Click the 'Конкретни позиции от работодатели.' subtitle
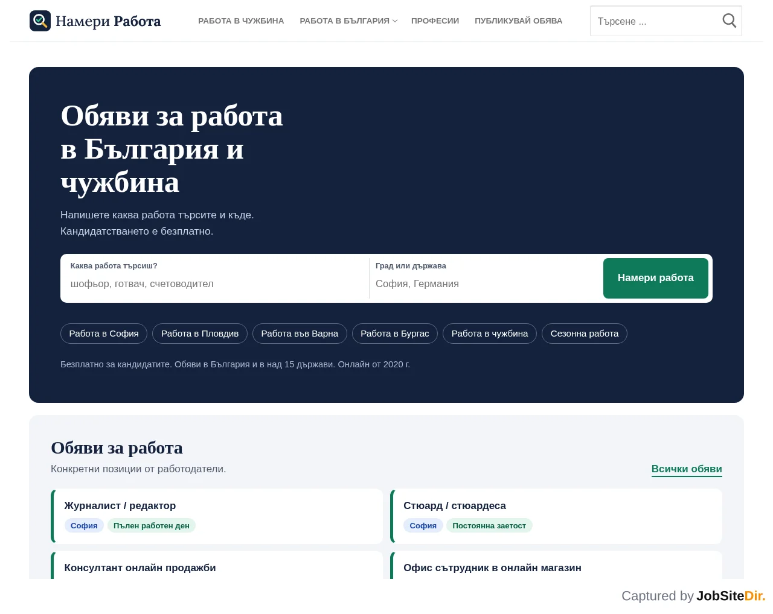 tap(138, 469)
